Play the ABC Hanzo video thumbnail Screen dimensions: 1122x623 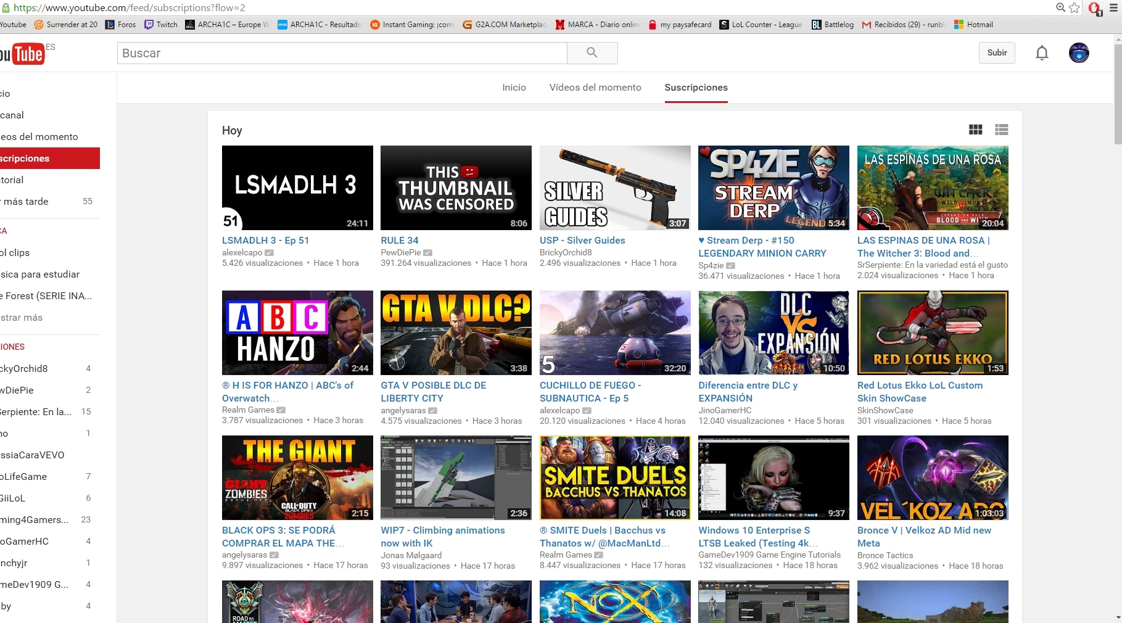[x=297, y=332]
